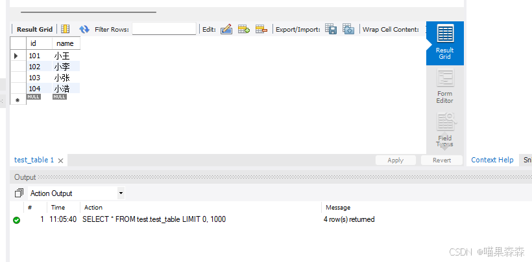Open the Field Types side panel

coord(445,130)
